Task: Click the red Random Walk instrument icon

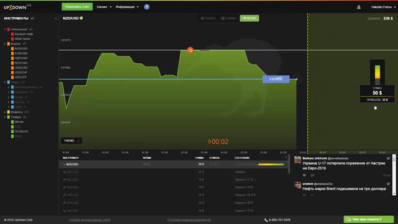Action: click(12, 34)
